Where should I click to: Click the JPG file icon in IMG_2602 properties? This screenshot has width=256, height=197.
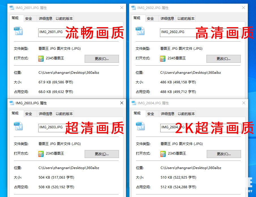[140, 31]
